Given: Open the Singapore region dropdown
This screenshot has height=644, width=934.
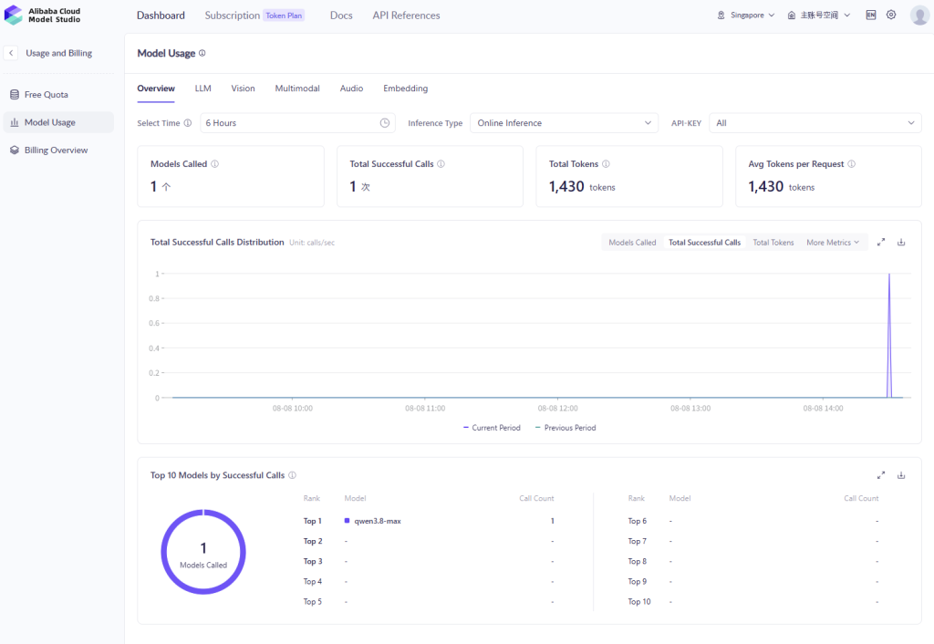Looking at the screenshot, I should coord(746,15).
